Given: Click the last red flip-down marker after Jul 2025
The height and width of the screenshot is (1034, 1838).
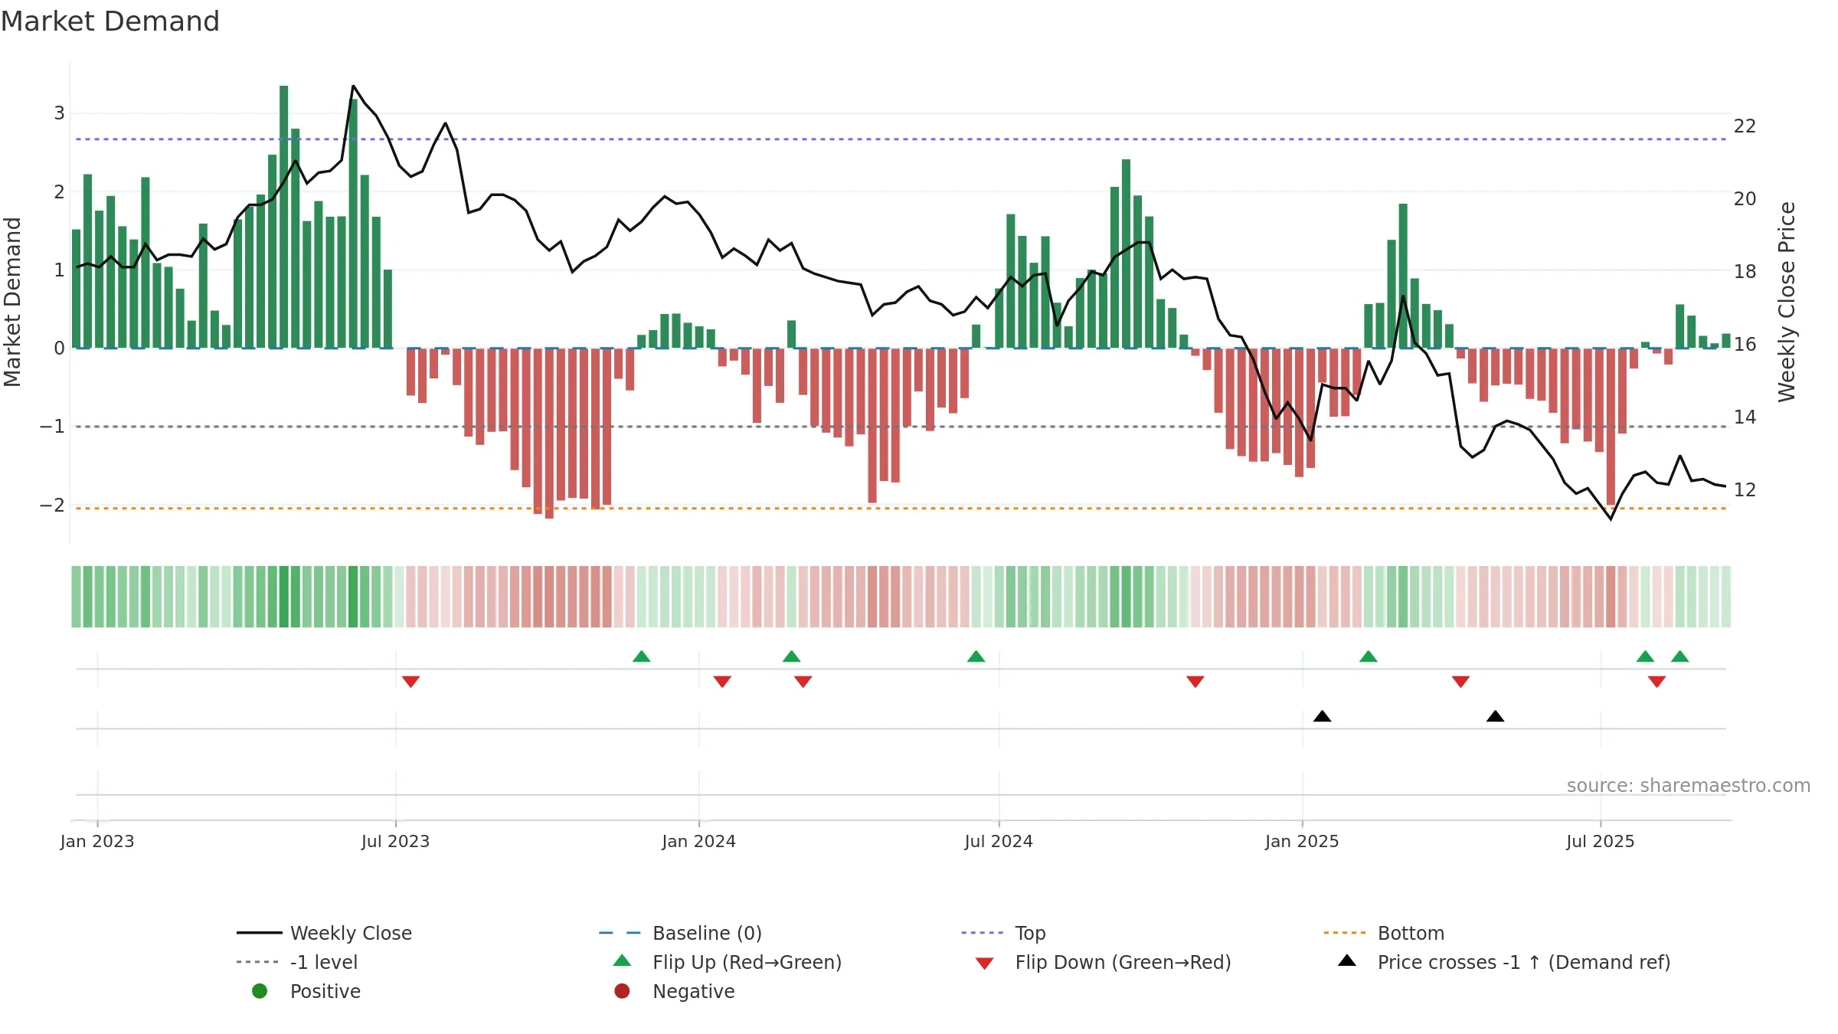Looking at the screenshot, I should tap(1657, 682).
